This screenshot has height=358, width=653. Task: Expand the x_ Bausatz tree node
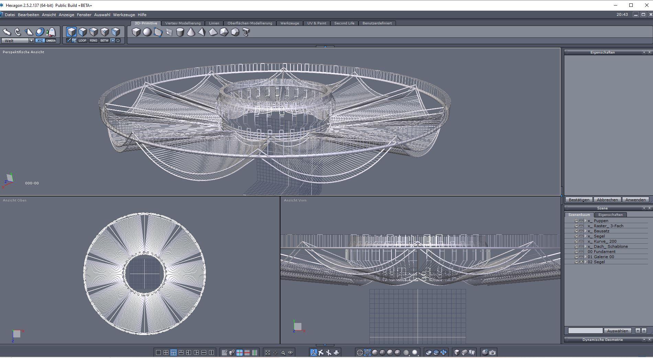(585, 231)
